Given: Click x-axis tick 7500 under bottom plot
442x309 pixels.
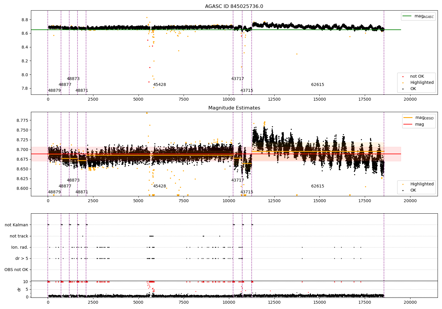Looking at the screenshot, I should pyautogui.click(x=184, y=303).
